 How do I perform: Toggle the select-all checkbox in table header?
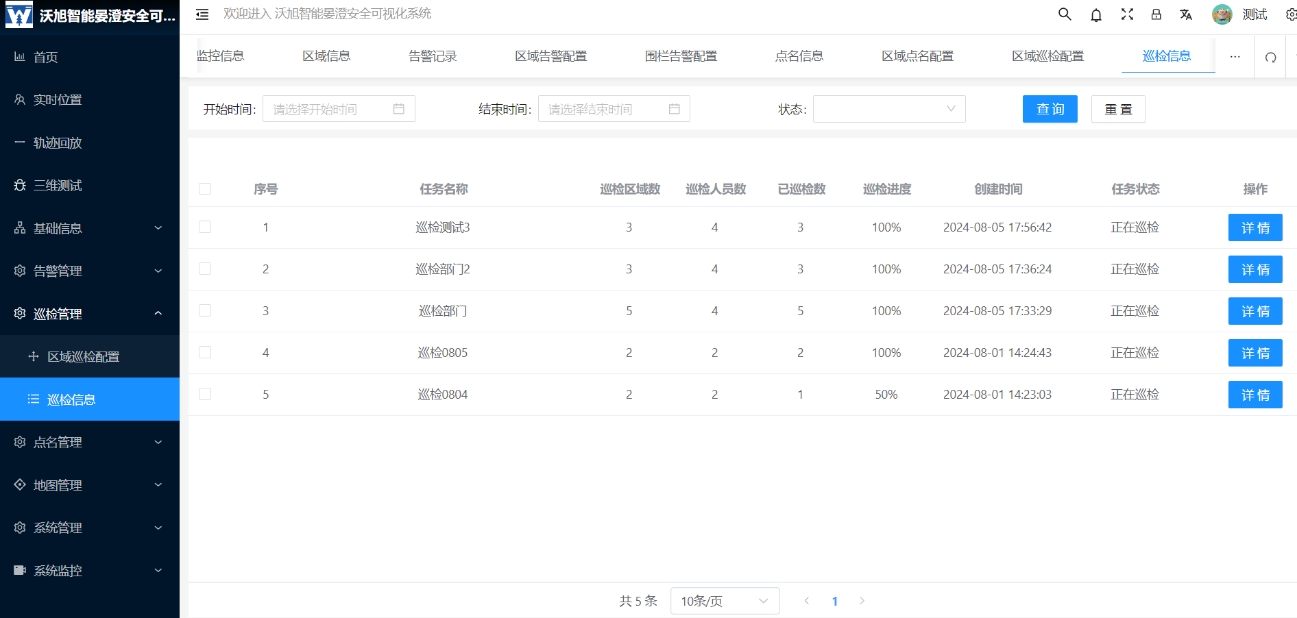[205, 188]
